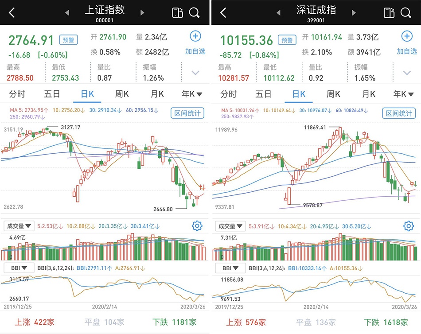Tap 上证指数 volume bar chart
Viewport: 421px width, 334px height.
tap(104, 247)
